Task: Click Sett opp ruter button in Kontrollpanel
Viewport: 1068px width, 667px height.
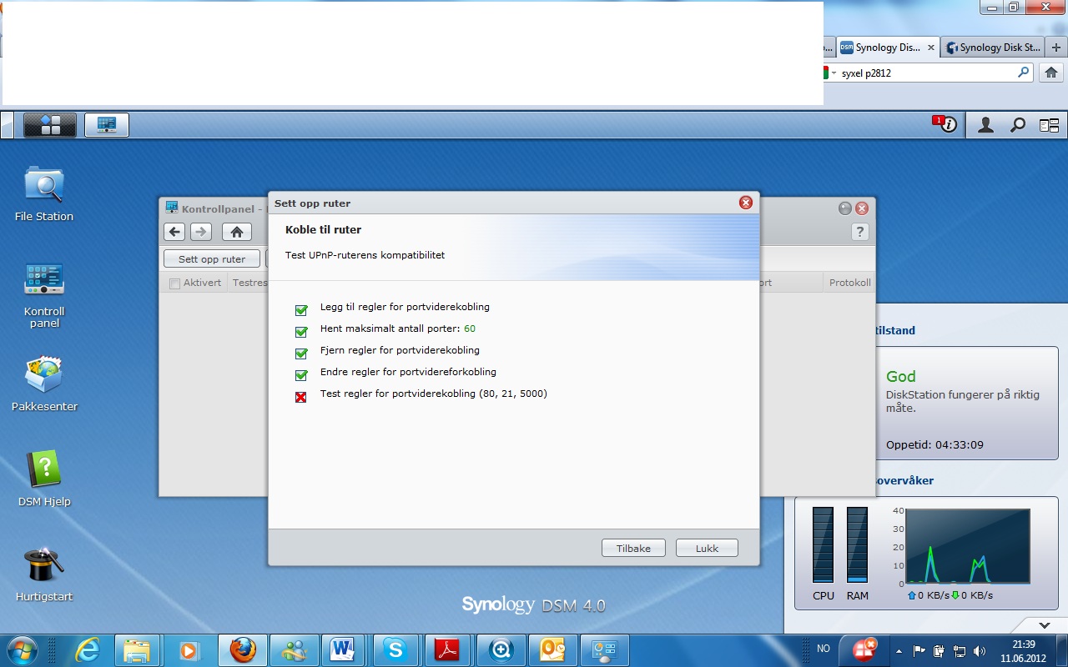Action: pos(212,259)
